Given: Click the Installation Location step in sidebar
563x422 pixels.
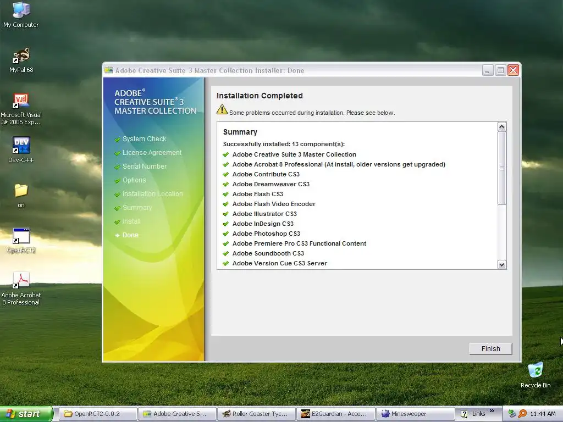Looking at the screenshot, I should 153,194.
